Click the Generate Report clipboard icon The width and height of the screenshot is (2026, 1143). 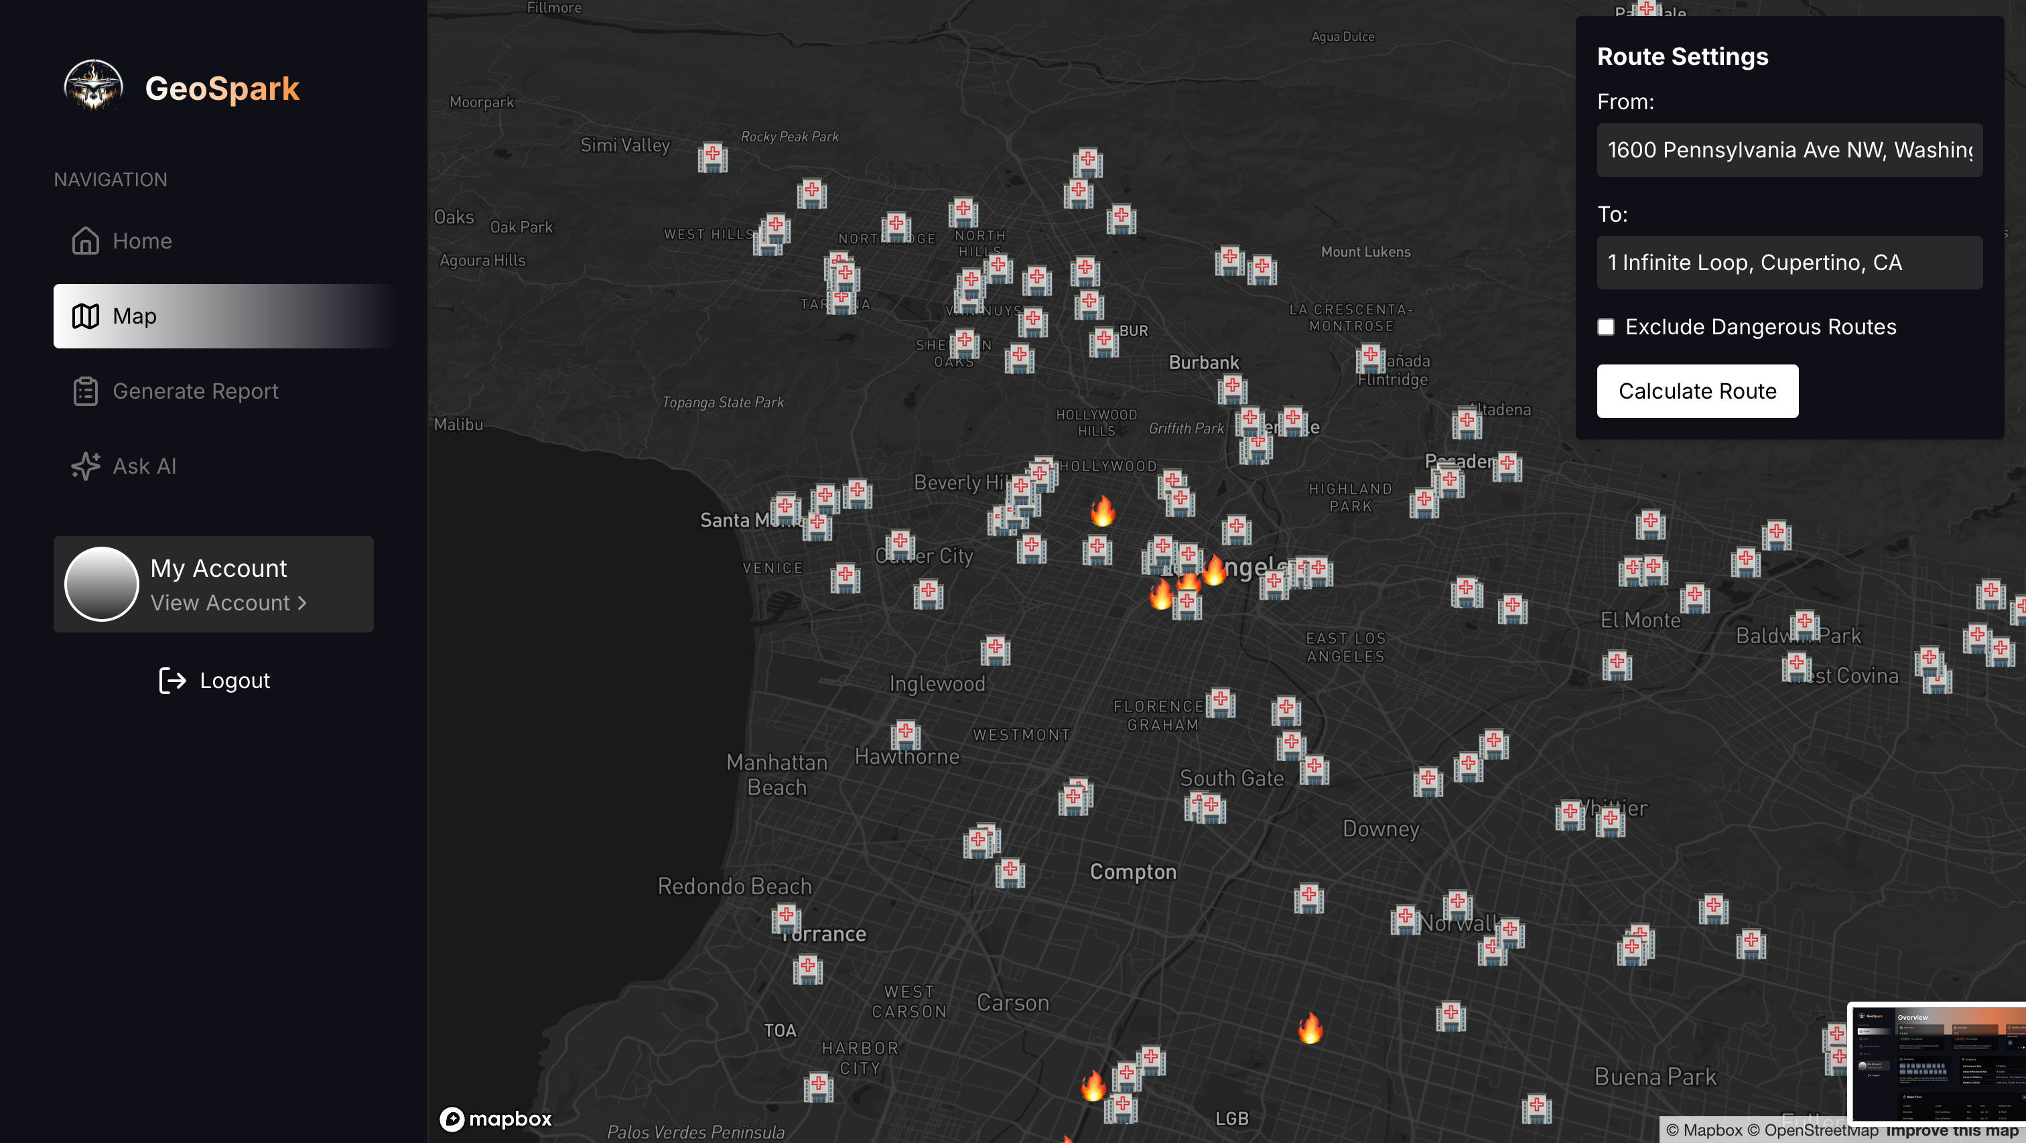click(85, 391)
